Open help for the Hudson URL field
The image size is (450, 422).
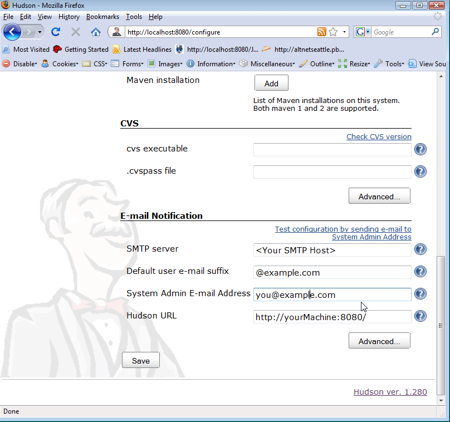click(420, 316)
